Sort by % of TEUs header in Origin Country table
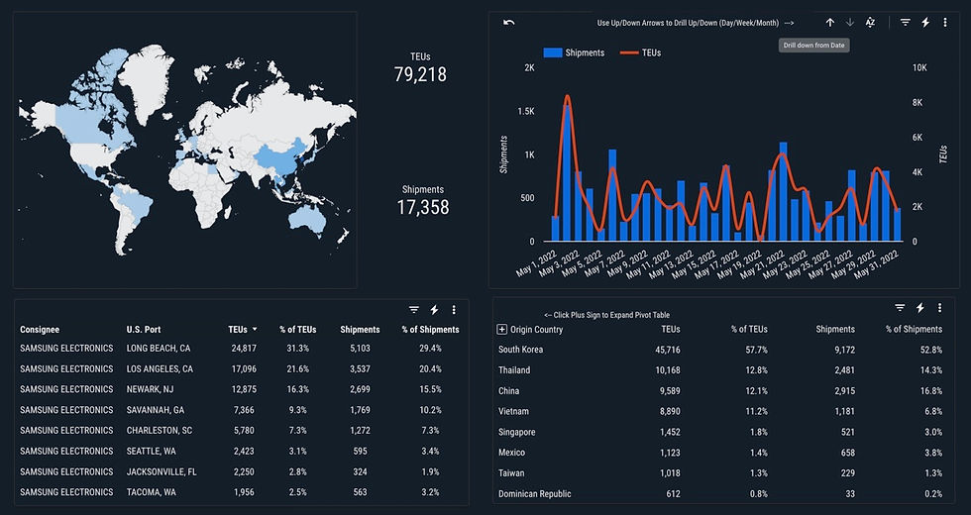 point(749,329)
